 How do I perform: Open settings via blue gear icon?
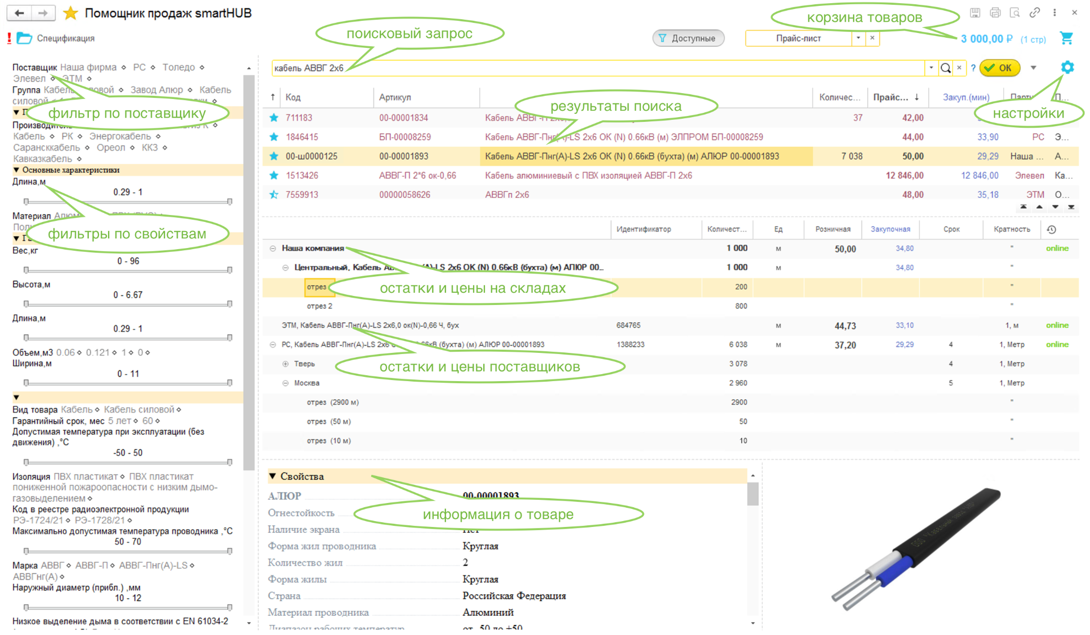[1067, 67]
